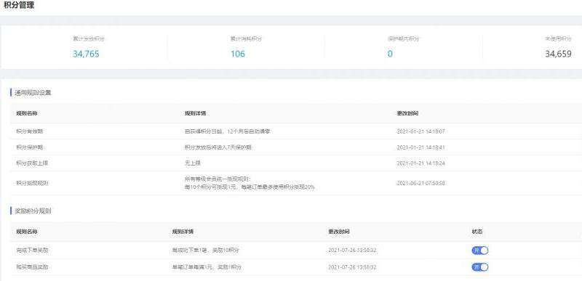The height and width of the screenshot is (281, 582).
Task: Click the 每成功下单1笔，奖励10积分 detail
Action: pyautogui.click(x=206, y=251)
